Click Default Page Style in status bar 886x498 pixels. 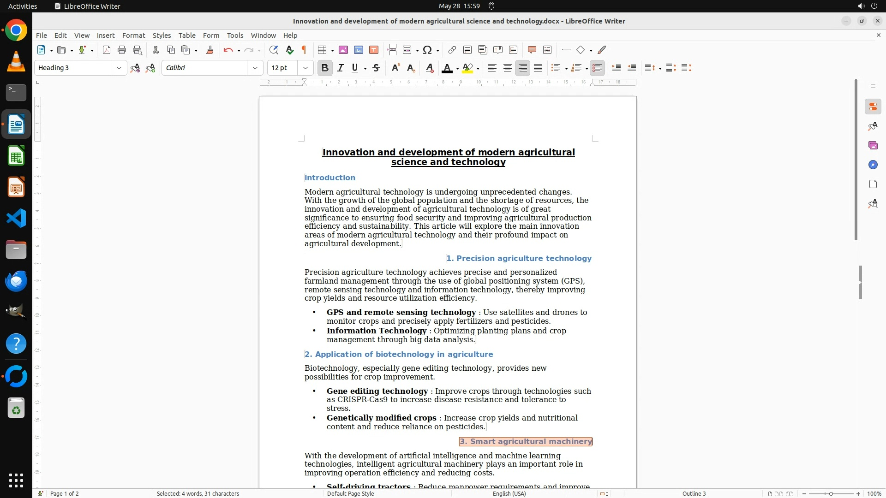click(x=350, y=493)
